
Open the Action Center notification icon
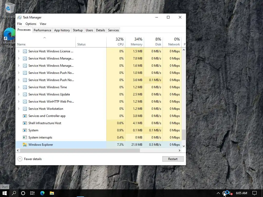coord(255,193)
